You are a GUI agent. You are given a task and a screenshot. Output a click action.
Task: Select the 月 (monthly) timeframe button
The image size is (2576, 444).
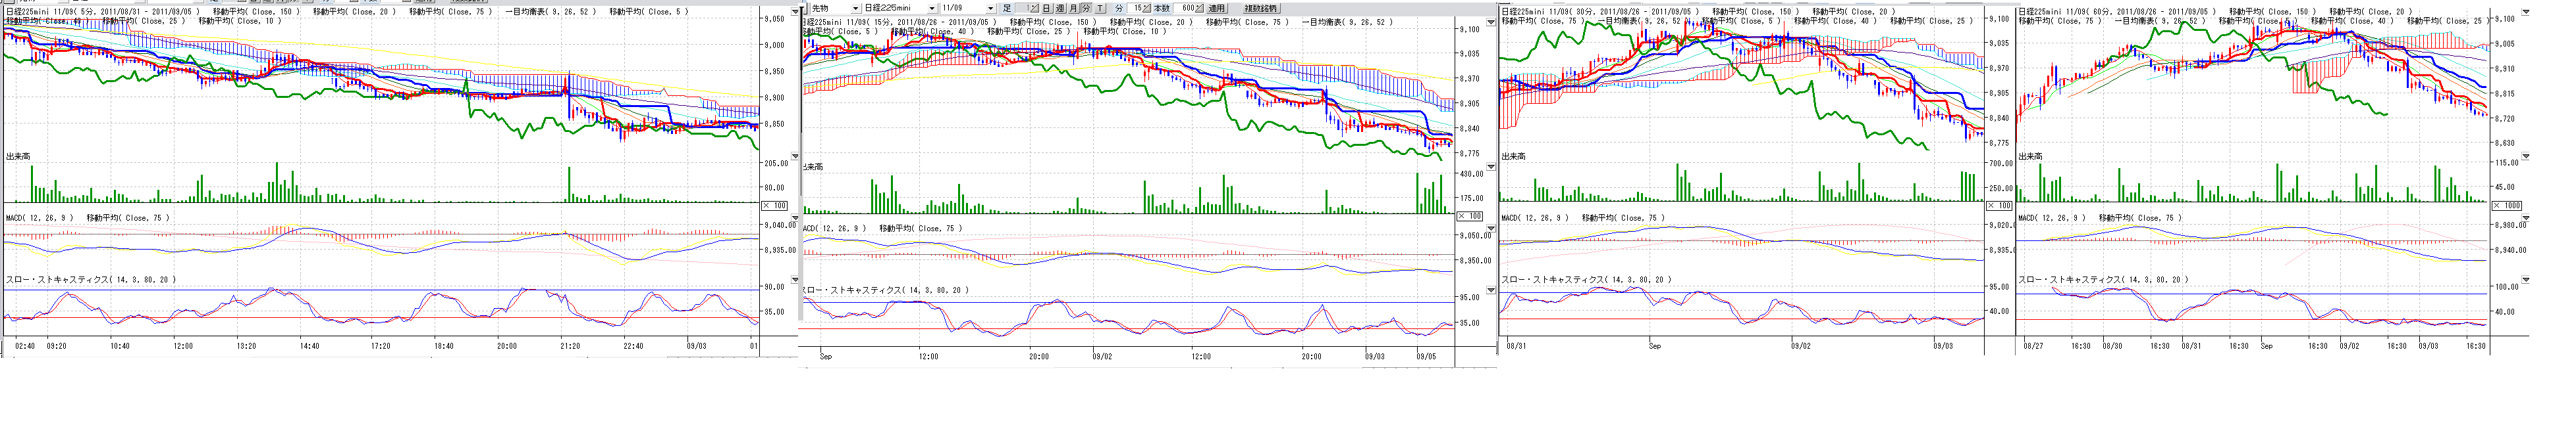pyautogui.click(x=1073, y=8)
